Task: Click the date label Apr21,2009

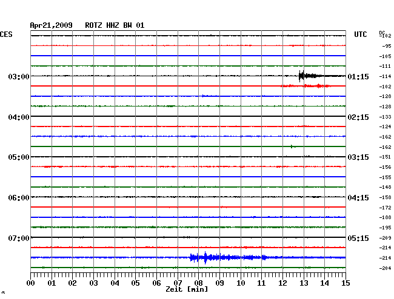Action: 52,25
